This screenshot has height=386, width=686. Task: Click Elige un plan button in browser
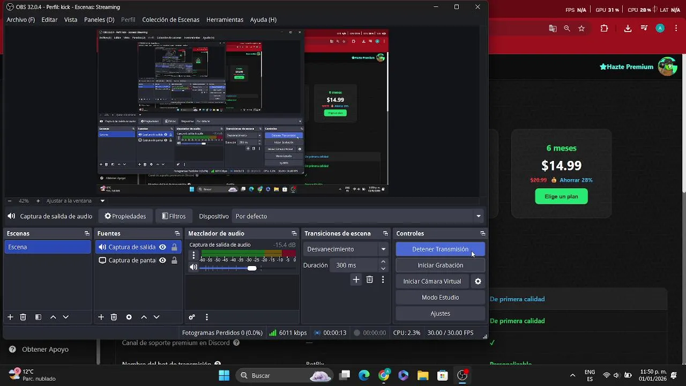561,197
